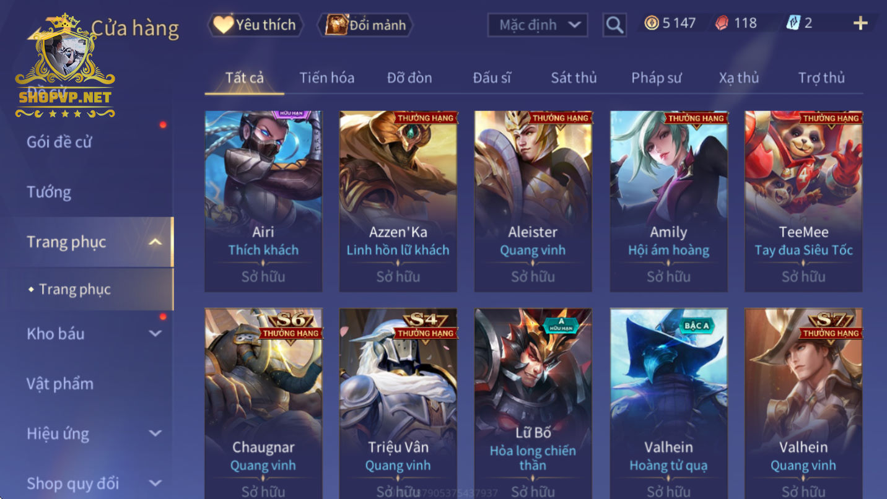This screenshot has height=499, width=887.
Task: Collapse the Trang phục sidebar section
Action: (155, 242)
